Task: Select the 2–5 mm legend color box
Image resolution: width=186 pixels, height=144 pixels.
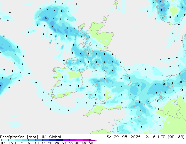Action: point(25,140)
